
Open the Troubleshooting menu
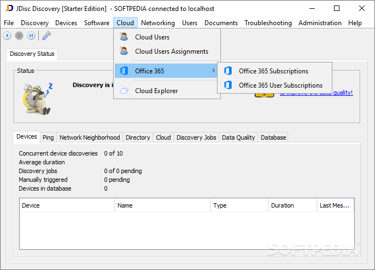point(268,23)
